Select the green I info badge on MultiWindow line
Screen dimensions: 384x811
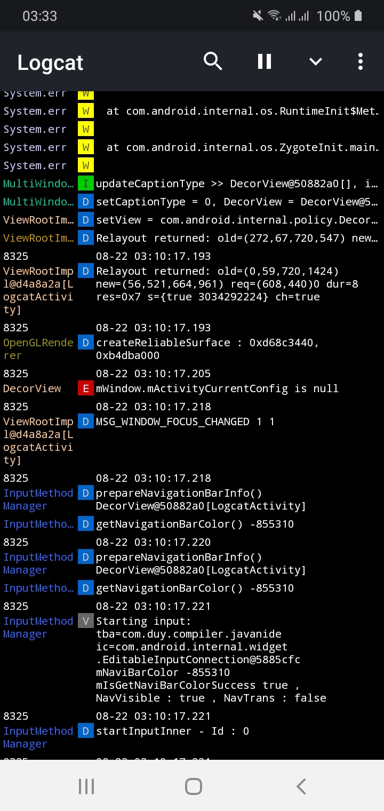tap(85, 183)
